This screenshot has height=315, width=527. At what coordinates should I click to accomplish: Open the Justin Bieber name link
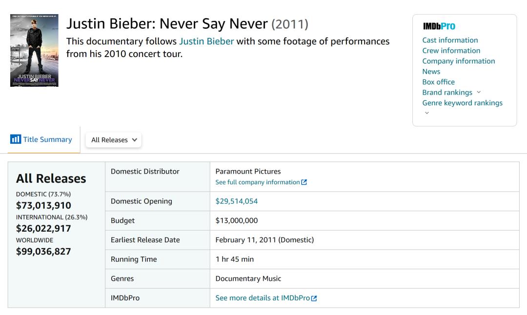click(206, 41)
